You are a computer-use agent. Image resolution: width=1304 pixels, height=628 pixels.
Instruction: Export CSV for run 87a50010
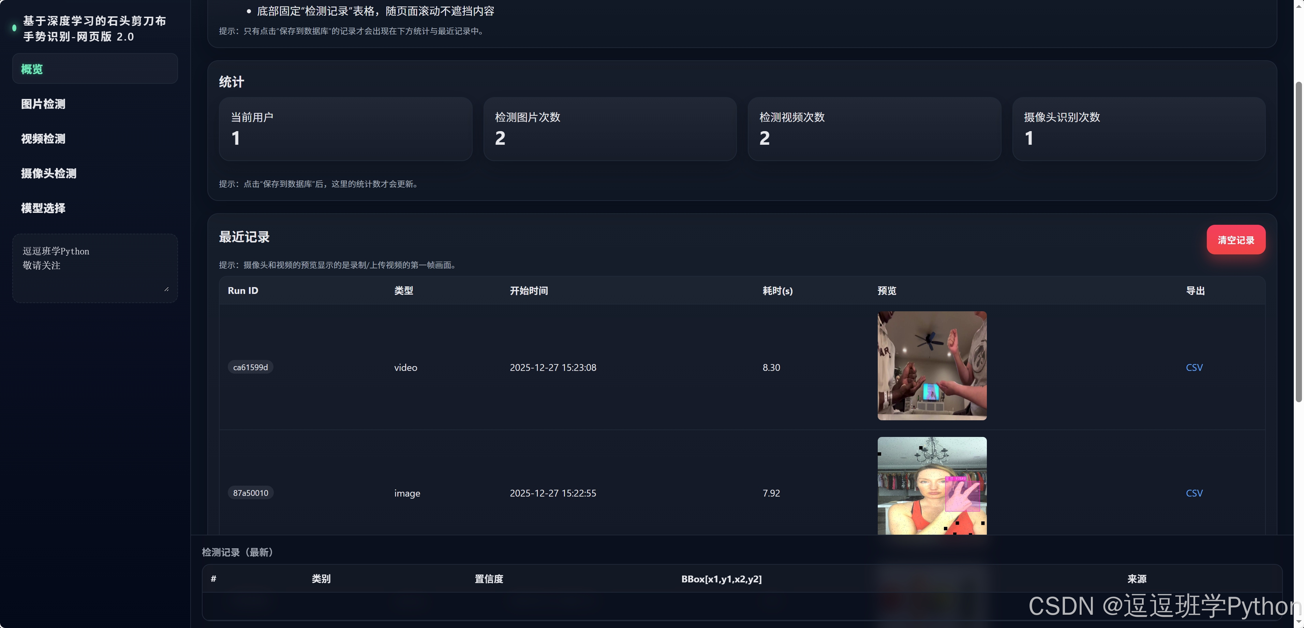(1194, 493)
